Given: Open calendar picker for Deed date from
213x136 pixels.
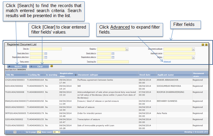Looking at the screenshot, I should pyautogui.click(x=46, y=53).
